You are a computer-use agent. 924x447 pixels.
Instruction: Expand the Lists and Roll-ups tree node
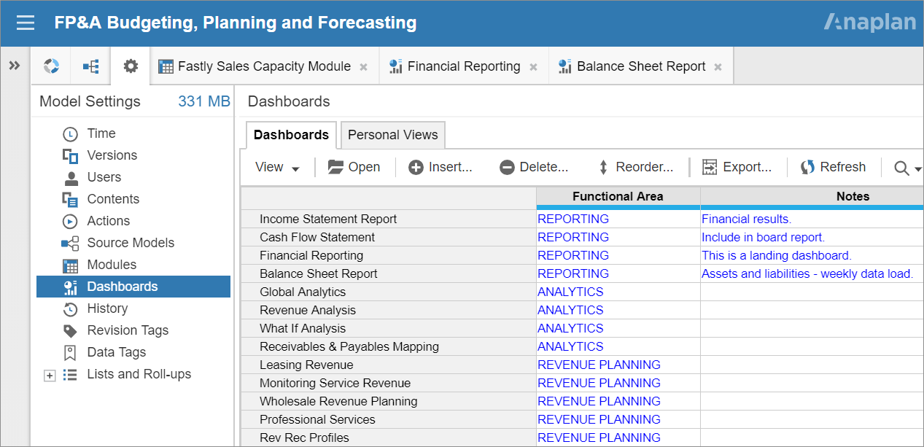click(50, 375)
